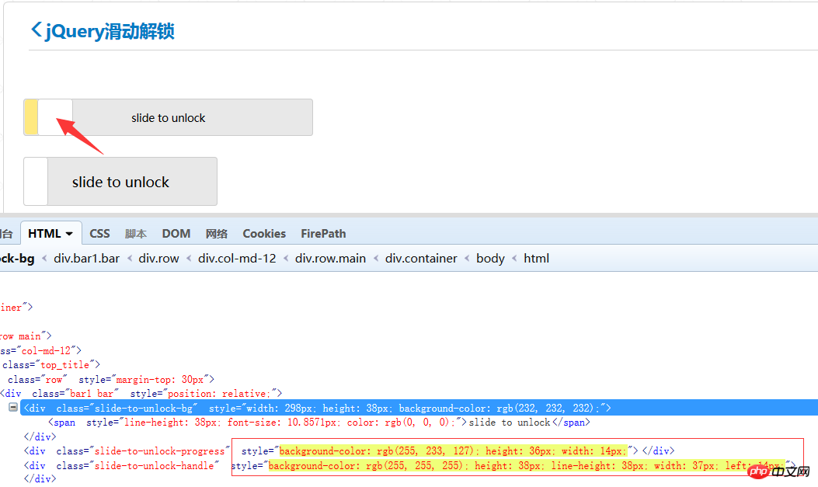This screenshot has width=818, height=487.
Task: Select the body breadcrumb element
Action: coord(490,259)
